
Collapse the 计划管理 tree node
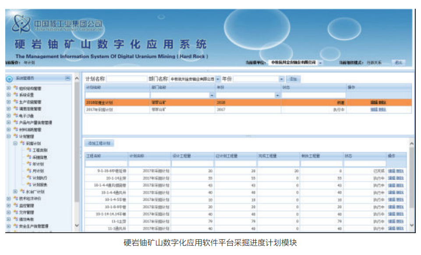(9, 136)
